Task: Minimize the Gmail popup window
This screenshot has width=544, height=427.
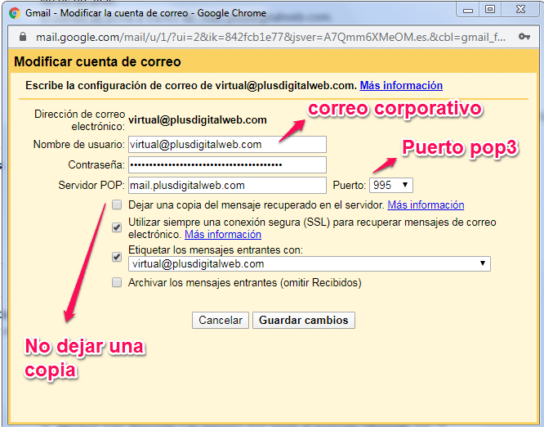Action: [468, 10]
